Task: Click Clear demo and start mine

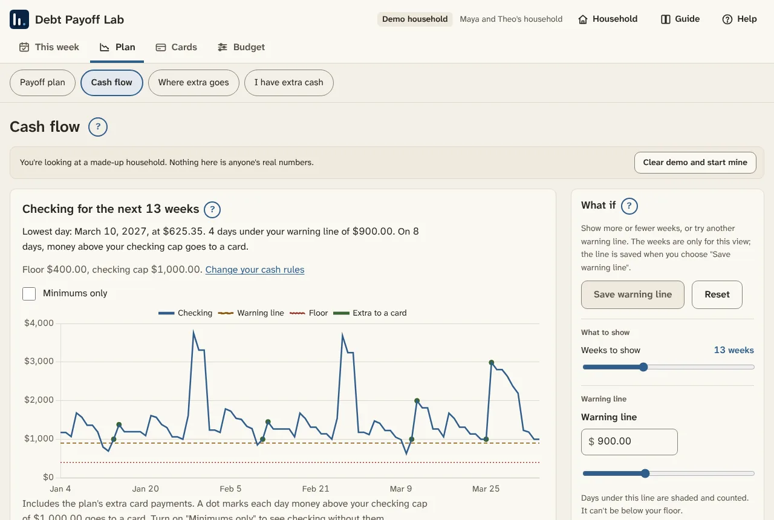Action: pyautogui.click(x=695, y=163)
